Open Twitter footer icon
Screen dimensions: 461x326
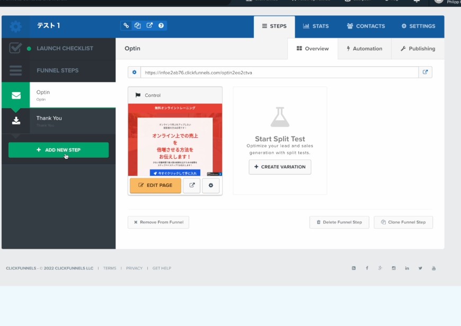pos(420,268)
